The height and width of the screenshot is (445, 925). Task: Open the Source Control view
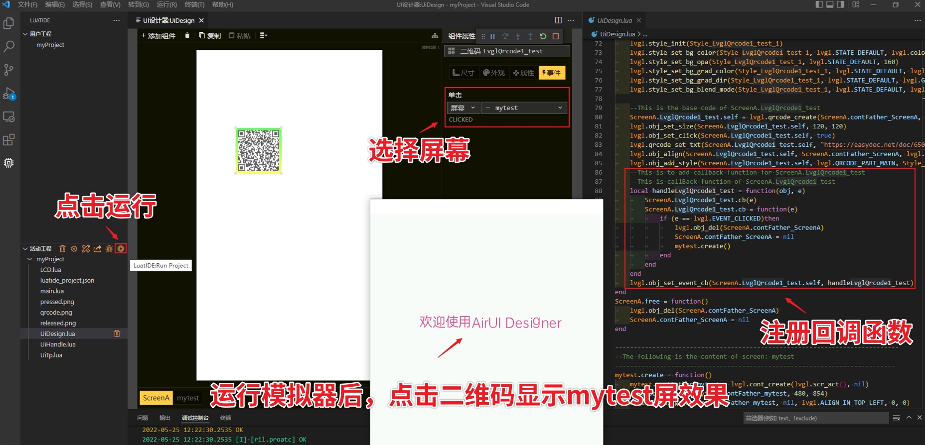pyautogui.click(x=9, y=70)
